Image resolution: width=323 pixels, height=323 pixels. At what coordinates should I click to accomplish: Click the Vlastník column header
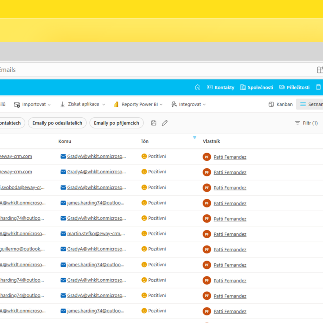[211, 141]
